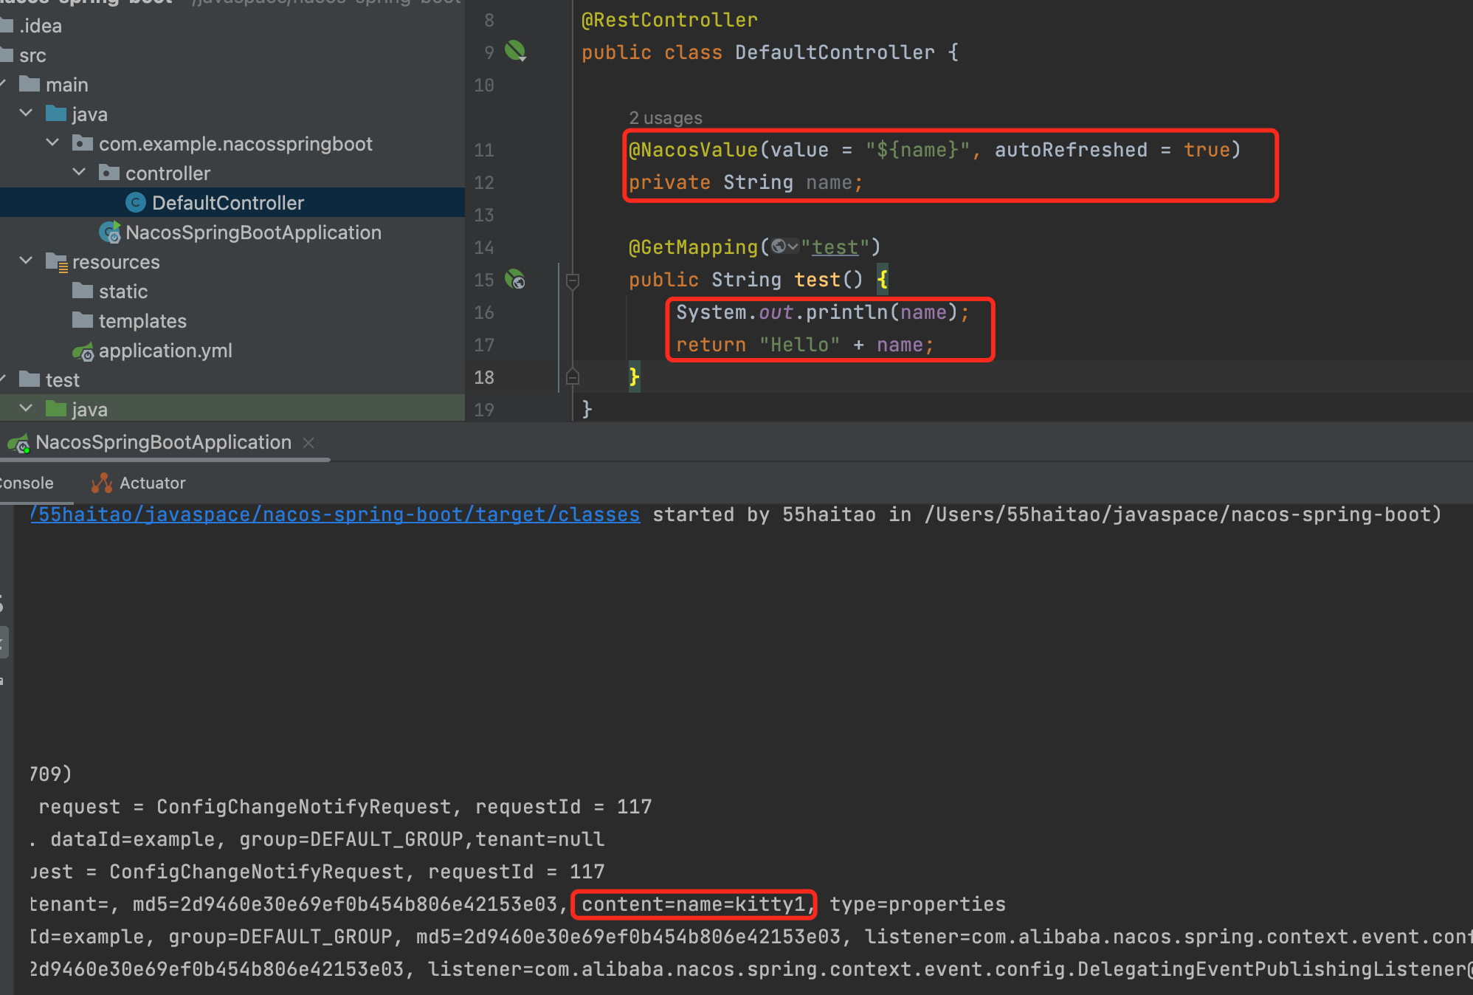
Task: Click the DefaultController class icon in the tree
Action: pos(136,202)
